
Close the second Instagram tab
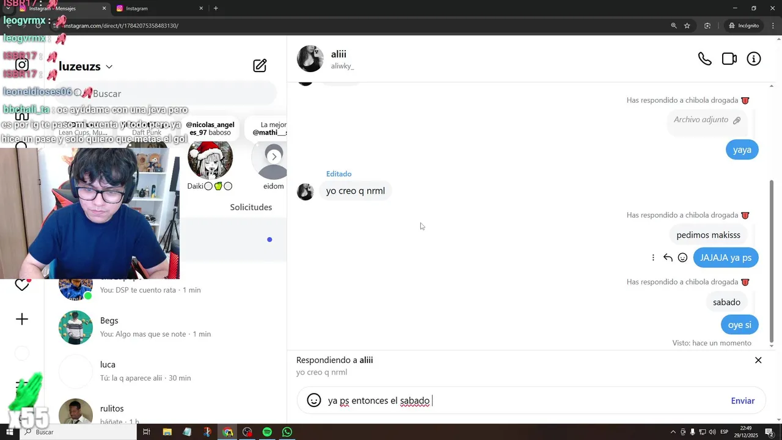pos(201,9)
